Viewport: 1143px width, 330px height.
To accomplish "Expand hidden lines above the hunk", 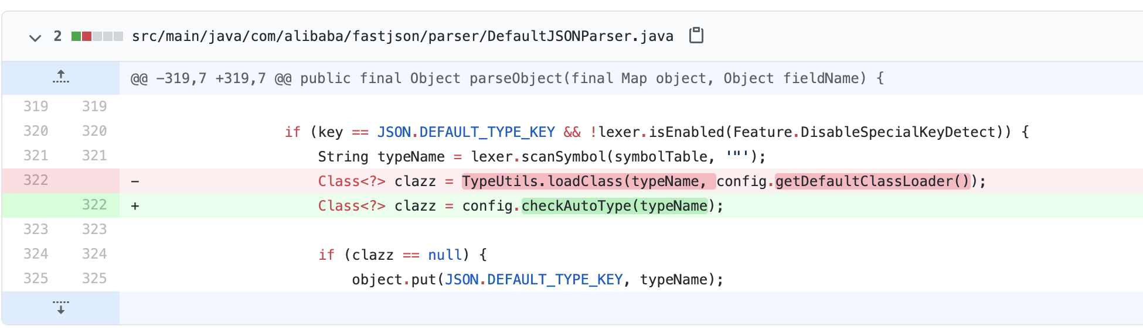I will (x=61, y=77).
